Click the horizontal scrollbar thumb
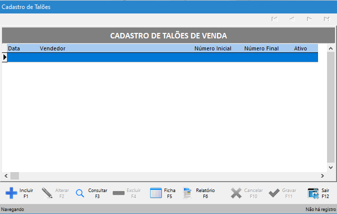This screenshot has height=214, width=337. (14, 176)
